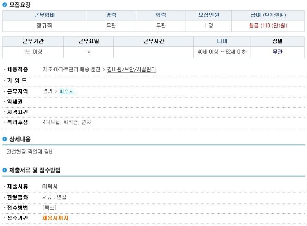Click the 건설현장 격일제 경비 description text
The height and width of the screenshot is (226, 307).
click(30, 151)
